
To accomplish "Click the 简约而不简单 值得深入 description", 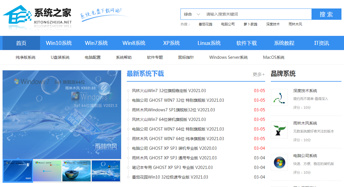I will pyautogui.click(x=311, y=99).
